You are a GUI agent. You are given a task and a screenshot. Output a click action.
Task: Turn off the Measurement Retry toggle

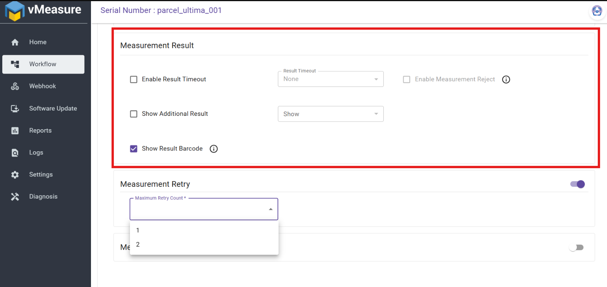point(577,184)
